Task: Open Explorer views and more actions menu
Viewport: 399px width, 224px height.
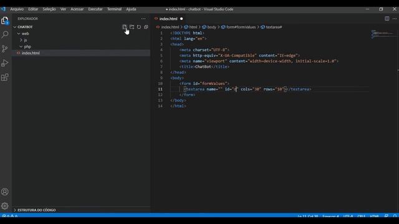Action: (x=143, y=19)
